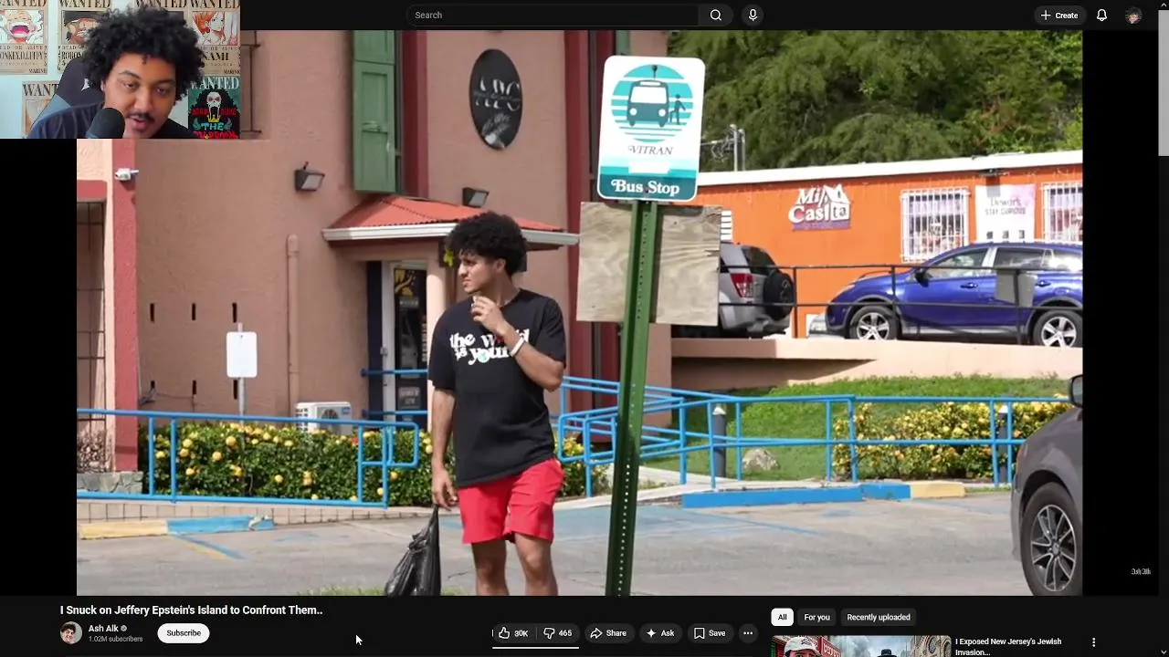
Task: Open the New Jersey recommended video thumbnail
Action: point(861,646)
